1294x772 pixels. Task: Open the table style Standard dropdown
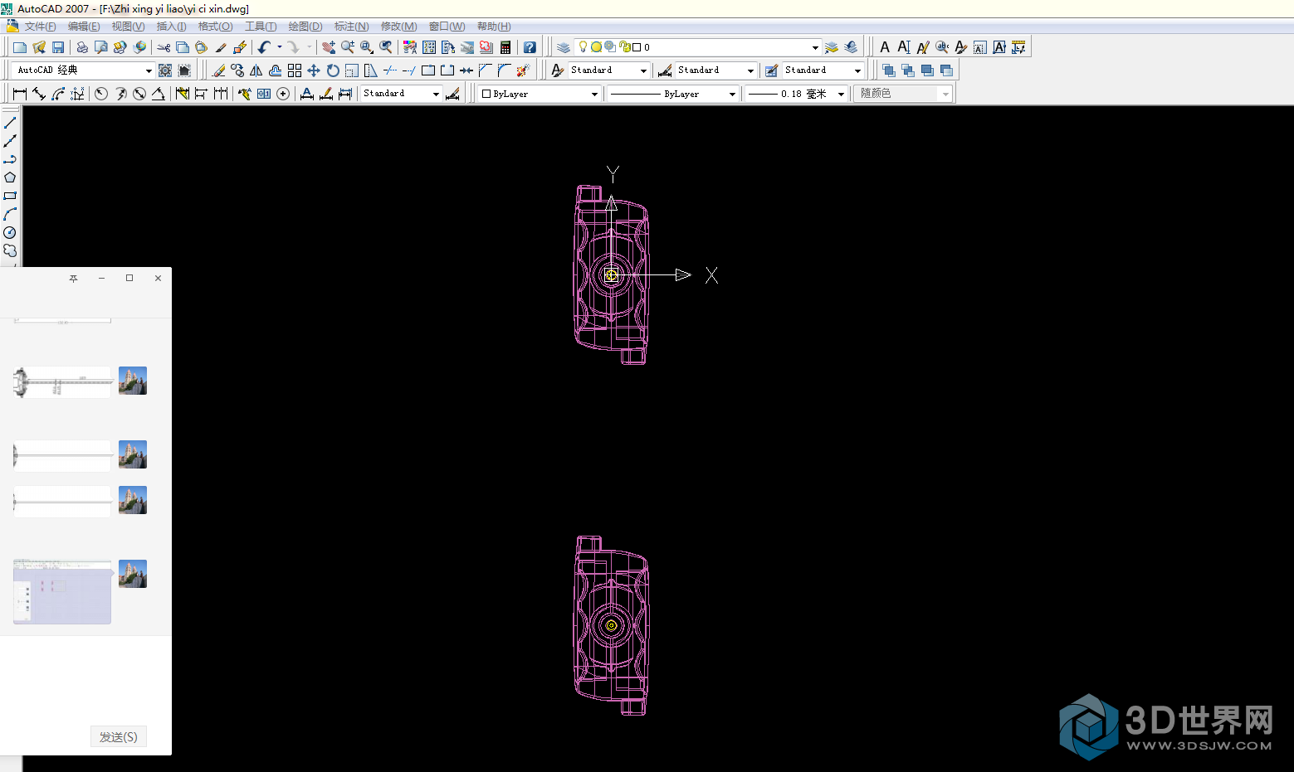pyautogui.click(x=857, y=70)
